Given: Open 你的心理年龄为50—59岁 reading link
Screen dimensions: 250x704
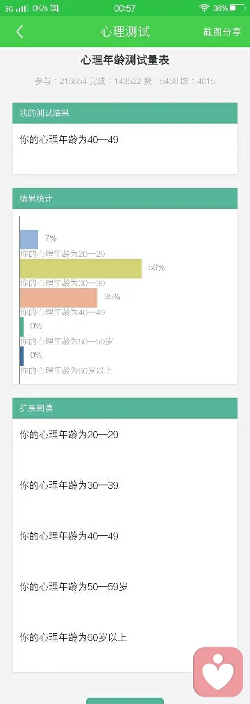Looking at the screenshot, I should tap(74, 587).
